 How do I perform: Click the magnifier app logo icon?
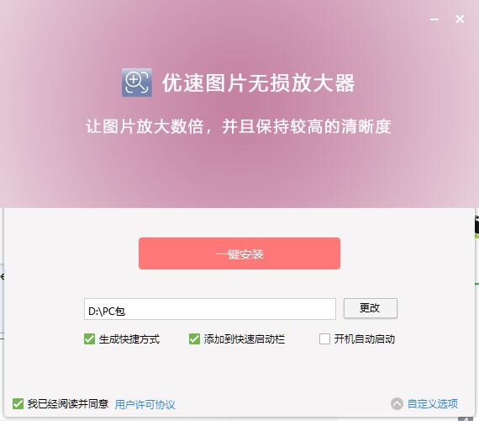136,83
